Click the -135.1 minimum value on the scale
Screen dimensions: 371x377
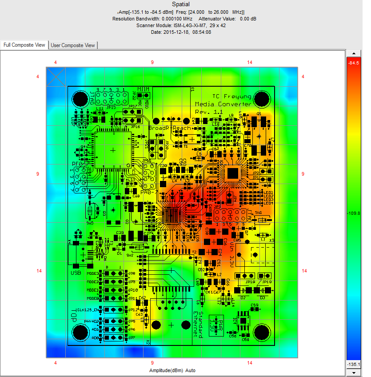pyautogui.click(x=354, y=364)
